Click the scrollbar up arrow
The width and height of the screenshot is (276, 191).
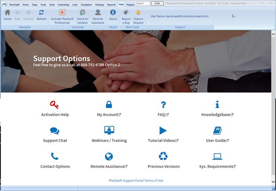(273, 34)
